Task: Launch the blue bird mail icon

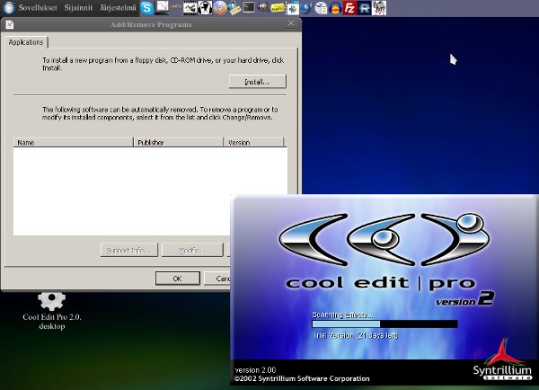Action: 306,7
